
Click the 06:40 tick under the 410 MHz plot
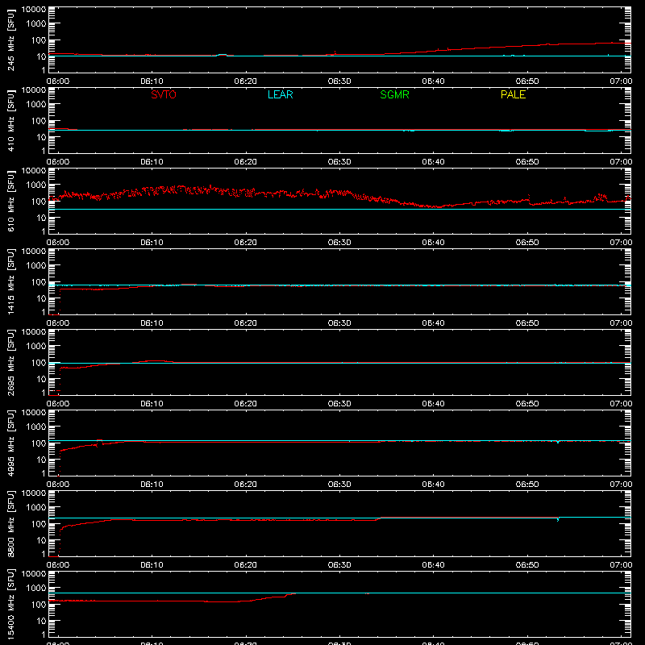433,162
